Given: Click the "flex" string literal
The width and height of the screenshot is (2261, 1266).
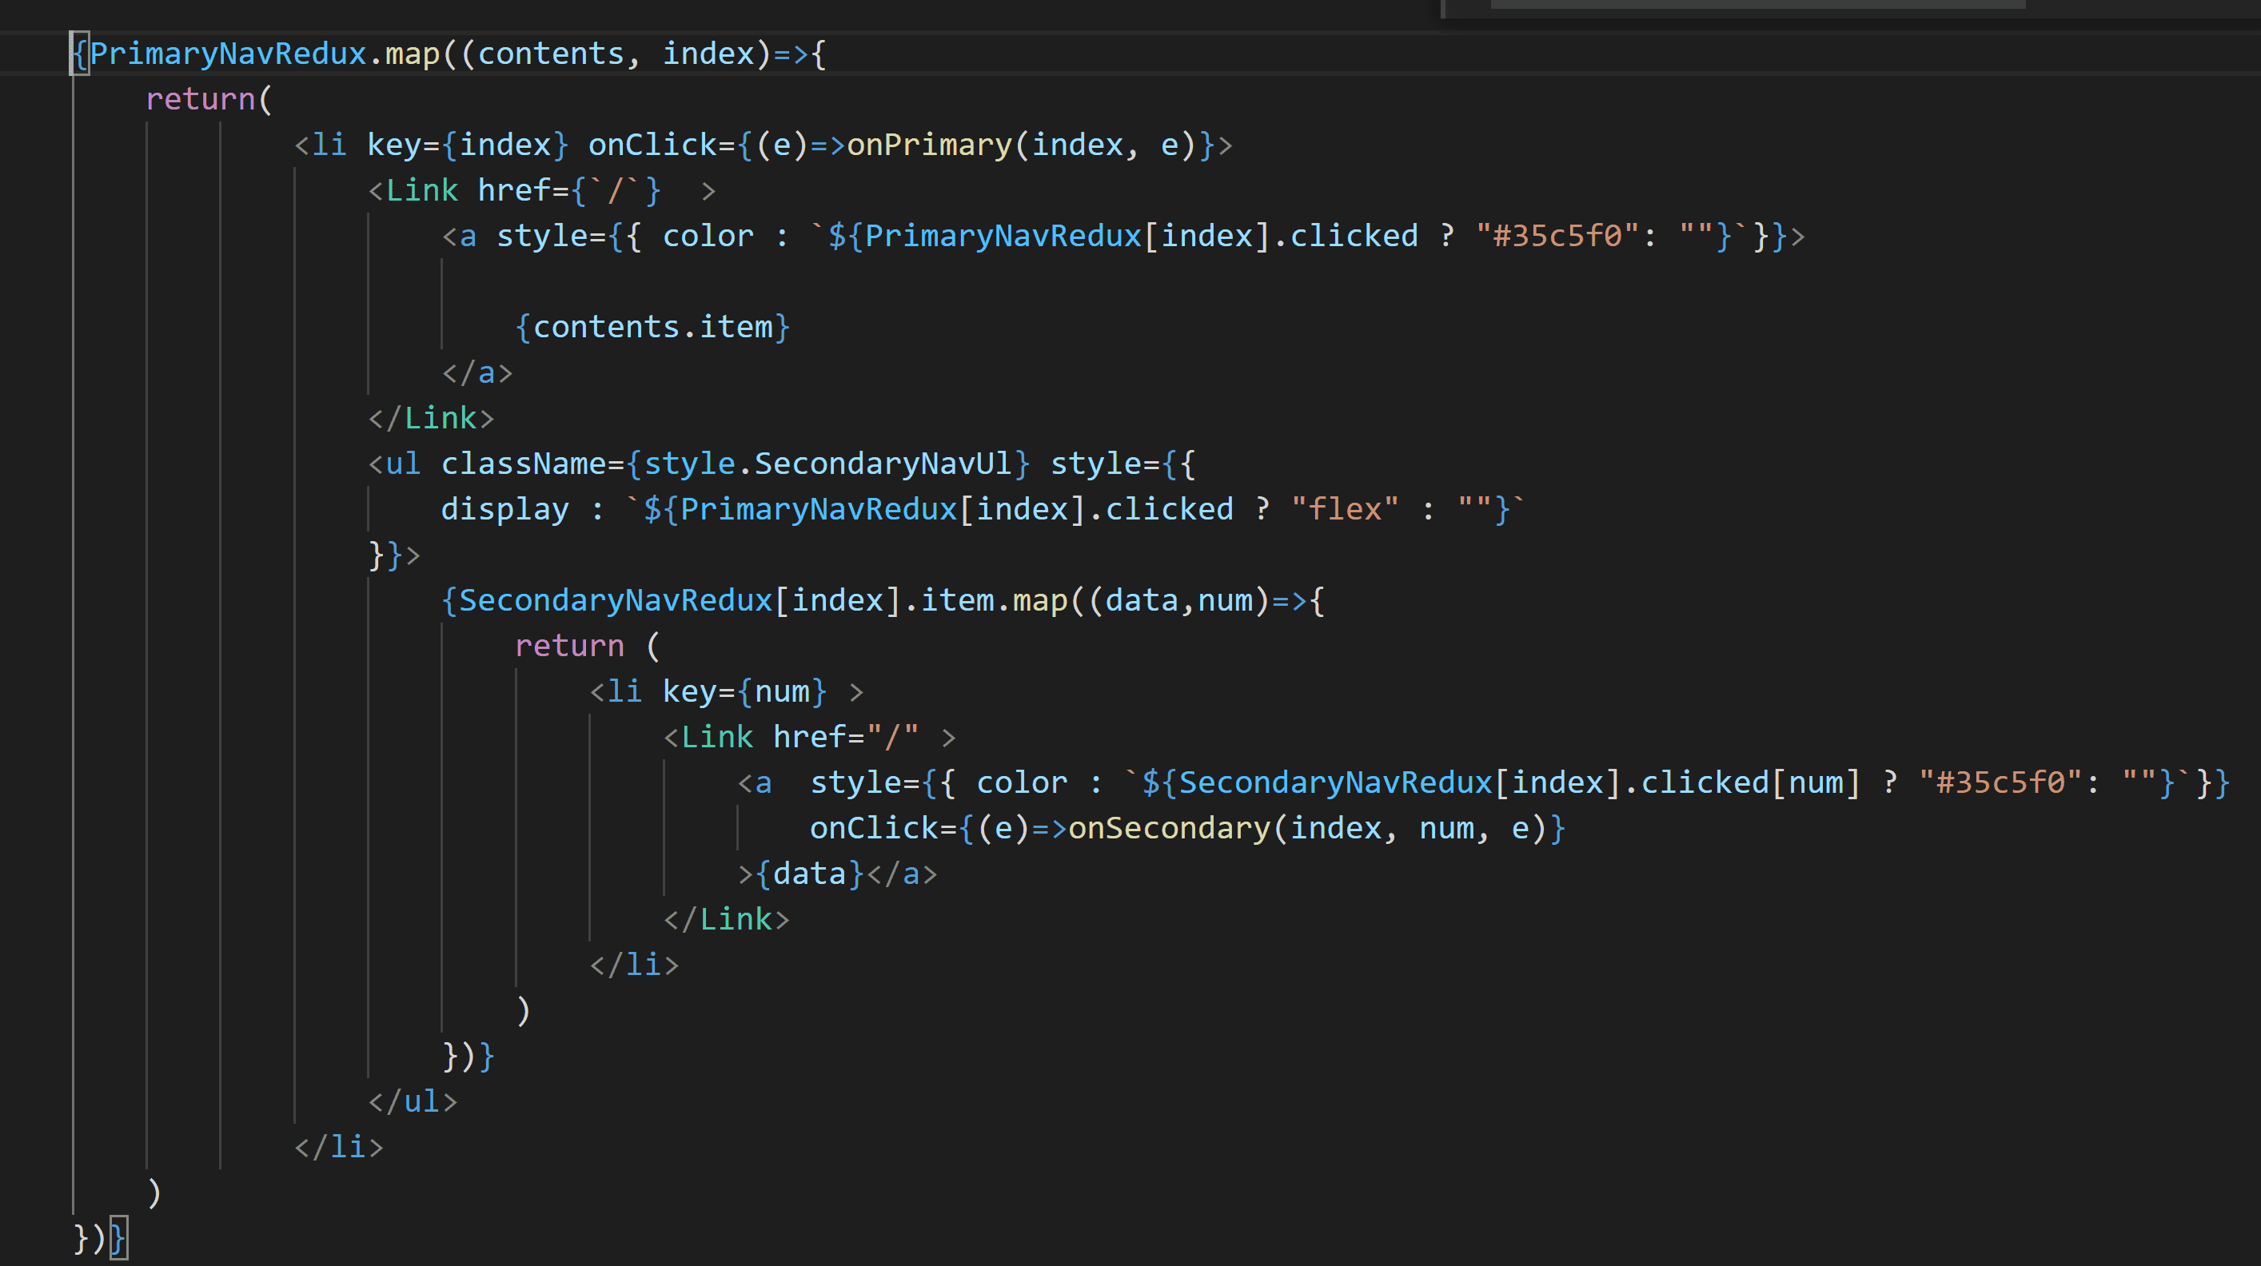Looking at the screenshot, I should tap(1345, 509).
